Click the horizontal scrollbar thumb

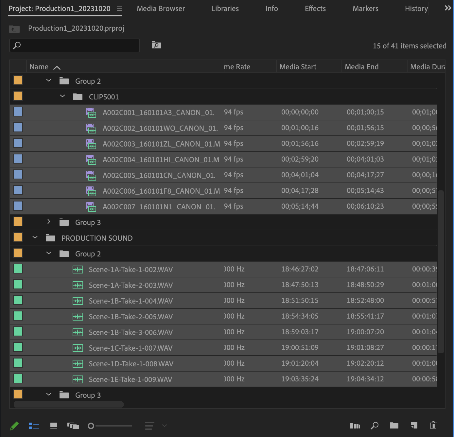tap(69, 404)
